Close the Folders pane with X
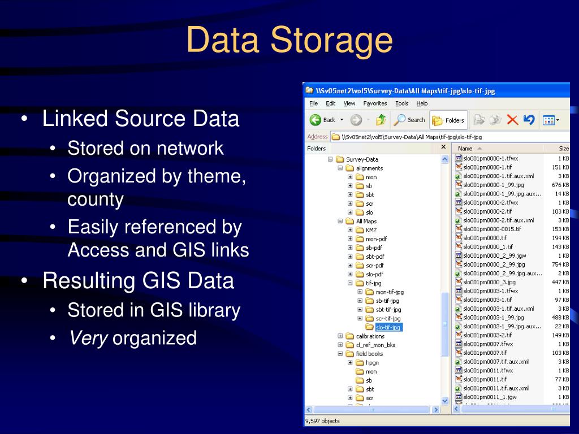This screenshot has height=434, width=579. 443,147
